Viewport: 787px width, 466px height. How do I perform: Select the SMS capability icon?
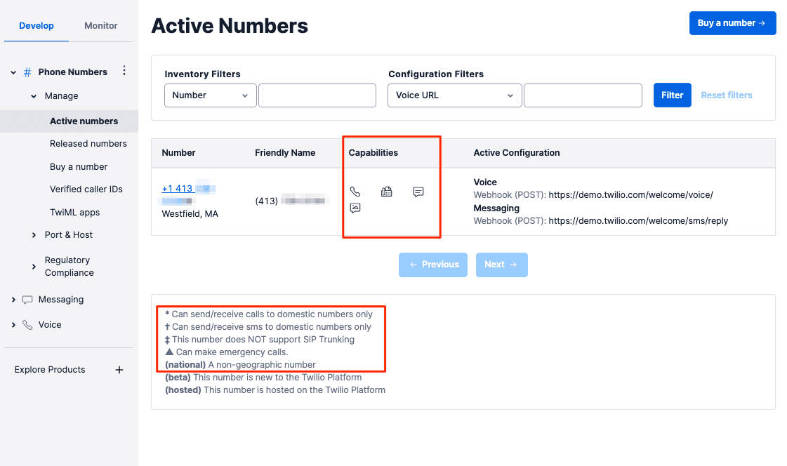(418, 192)
